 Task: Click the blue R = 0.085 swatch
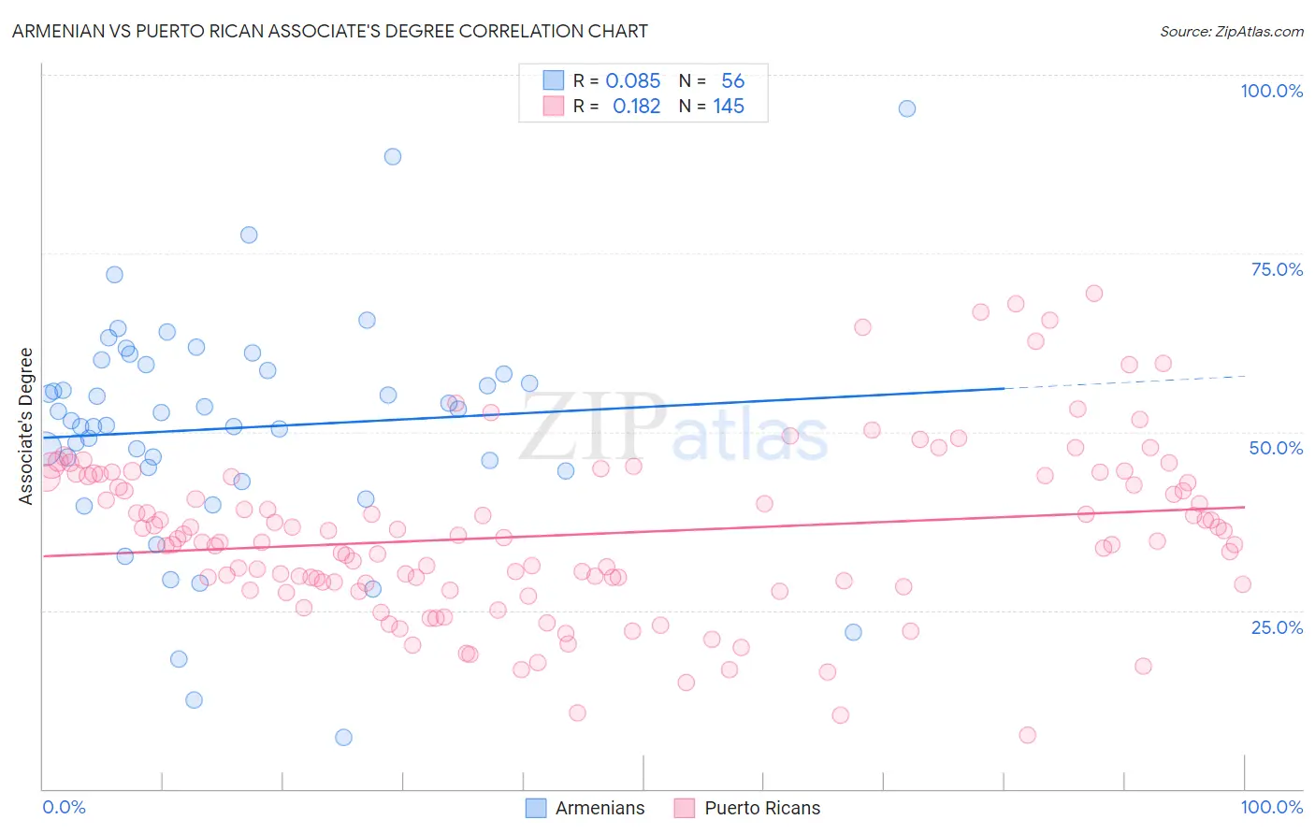[554, 80]
